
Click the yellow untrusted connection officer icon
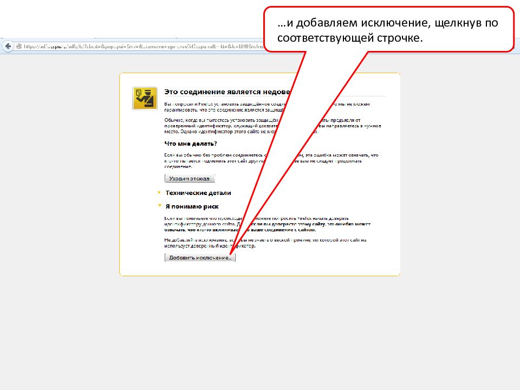point(145,98)
